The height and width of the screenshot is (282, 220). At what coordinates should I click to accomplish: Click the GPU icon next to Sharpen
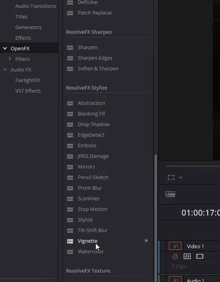click(x=70, y=48)
